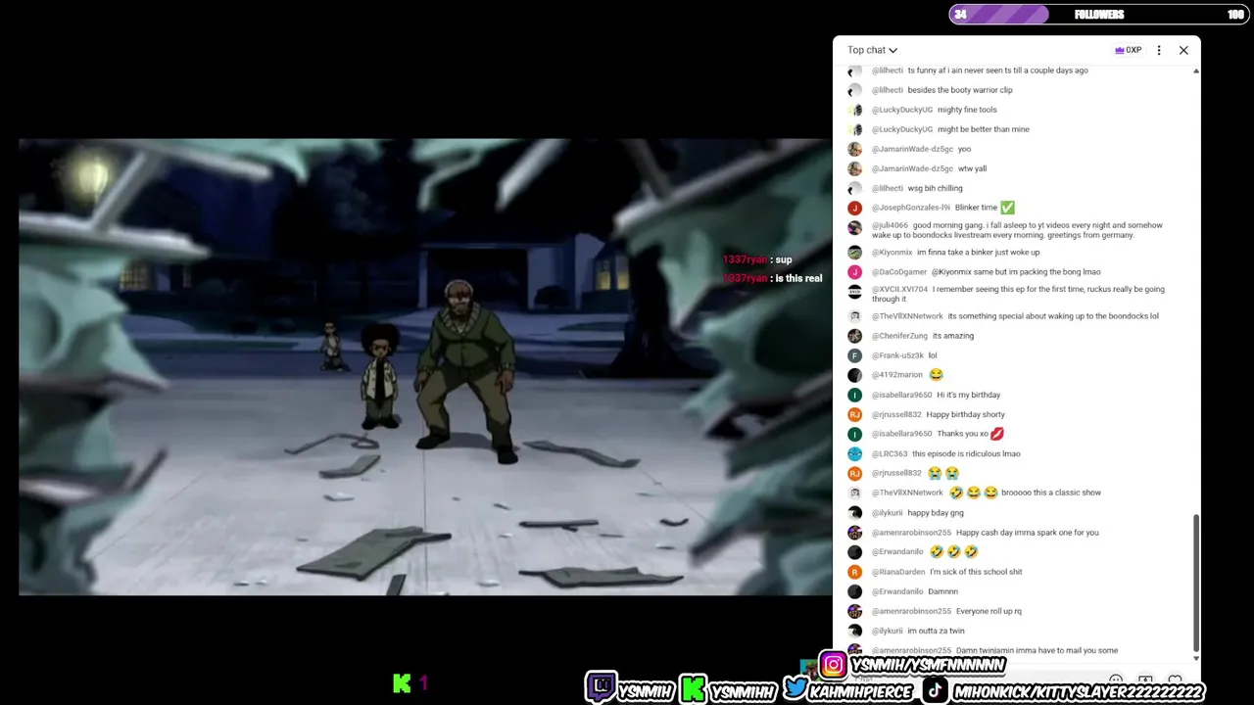Viewport: 1254px width, 705px height.
Task: Click the chat scroll-up arrow
Action: click(1196, 71)
